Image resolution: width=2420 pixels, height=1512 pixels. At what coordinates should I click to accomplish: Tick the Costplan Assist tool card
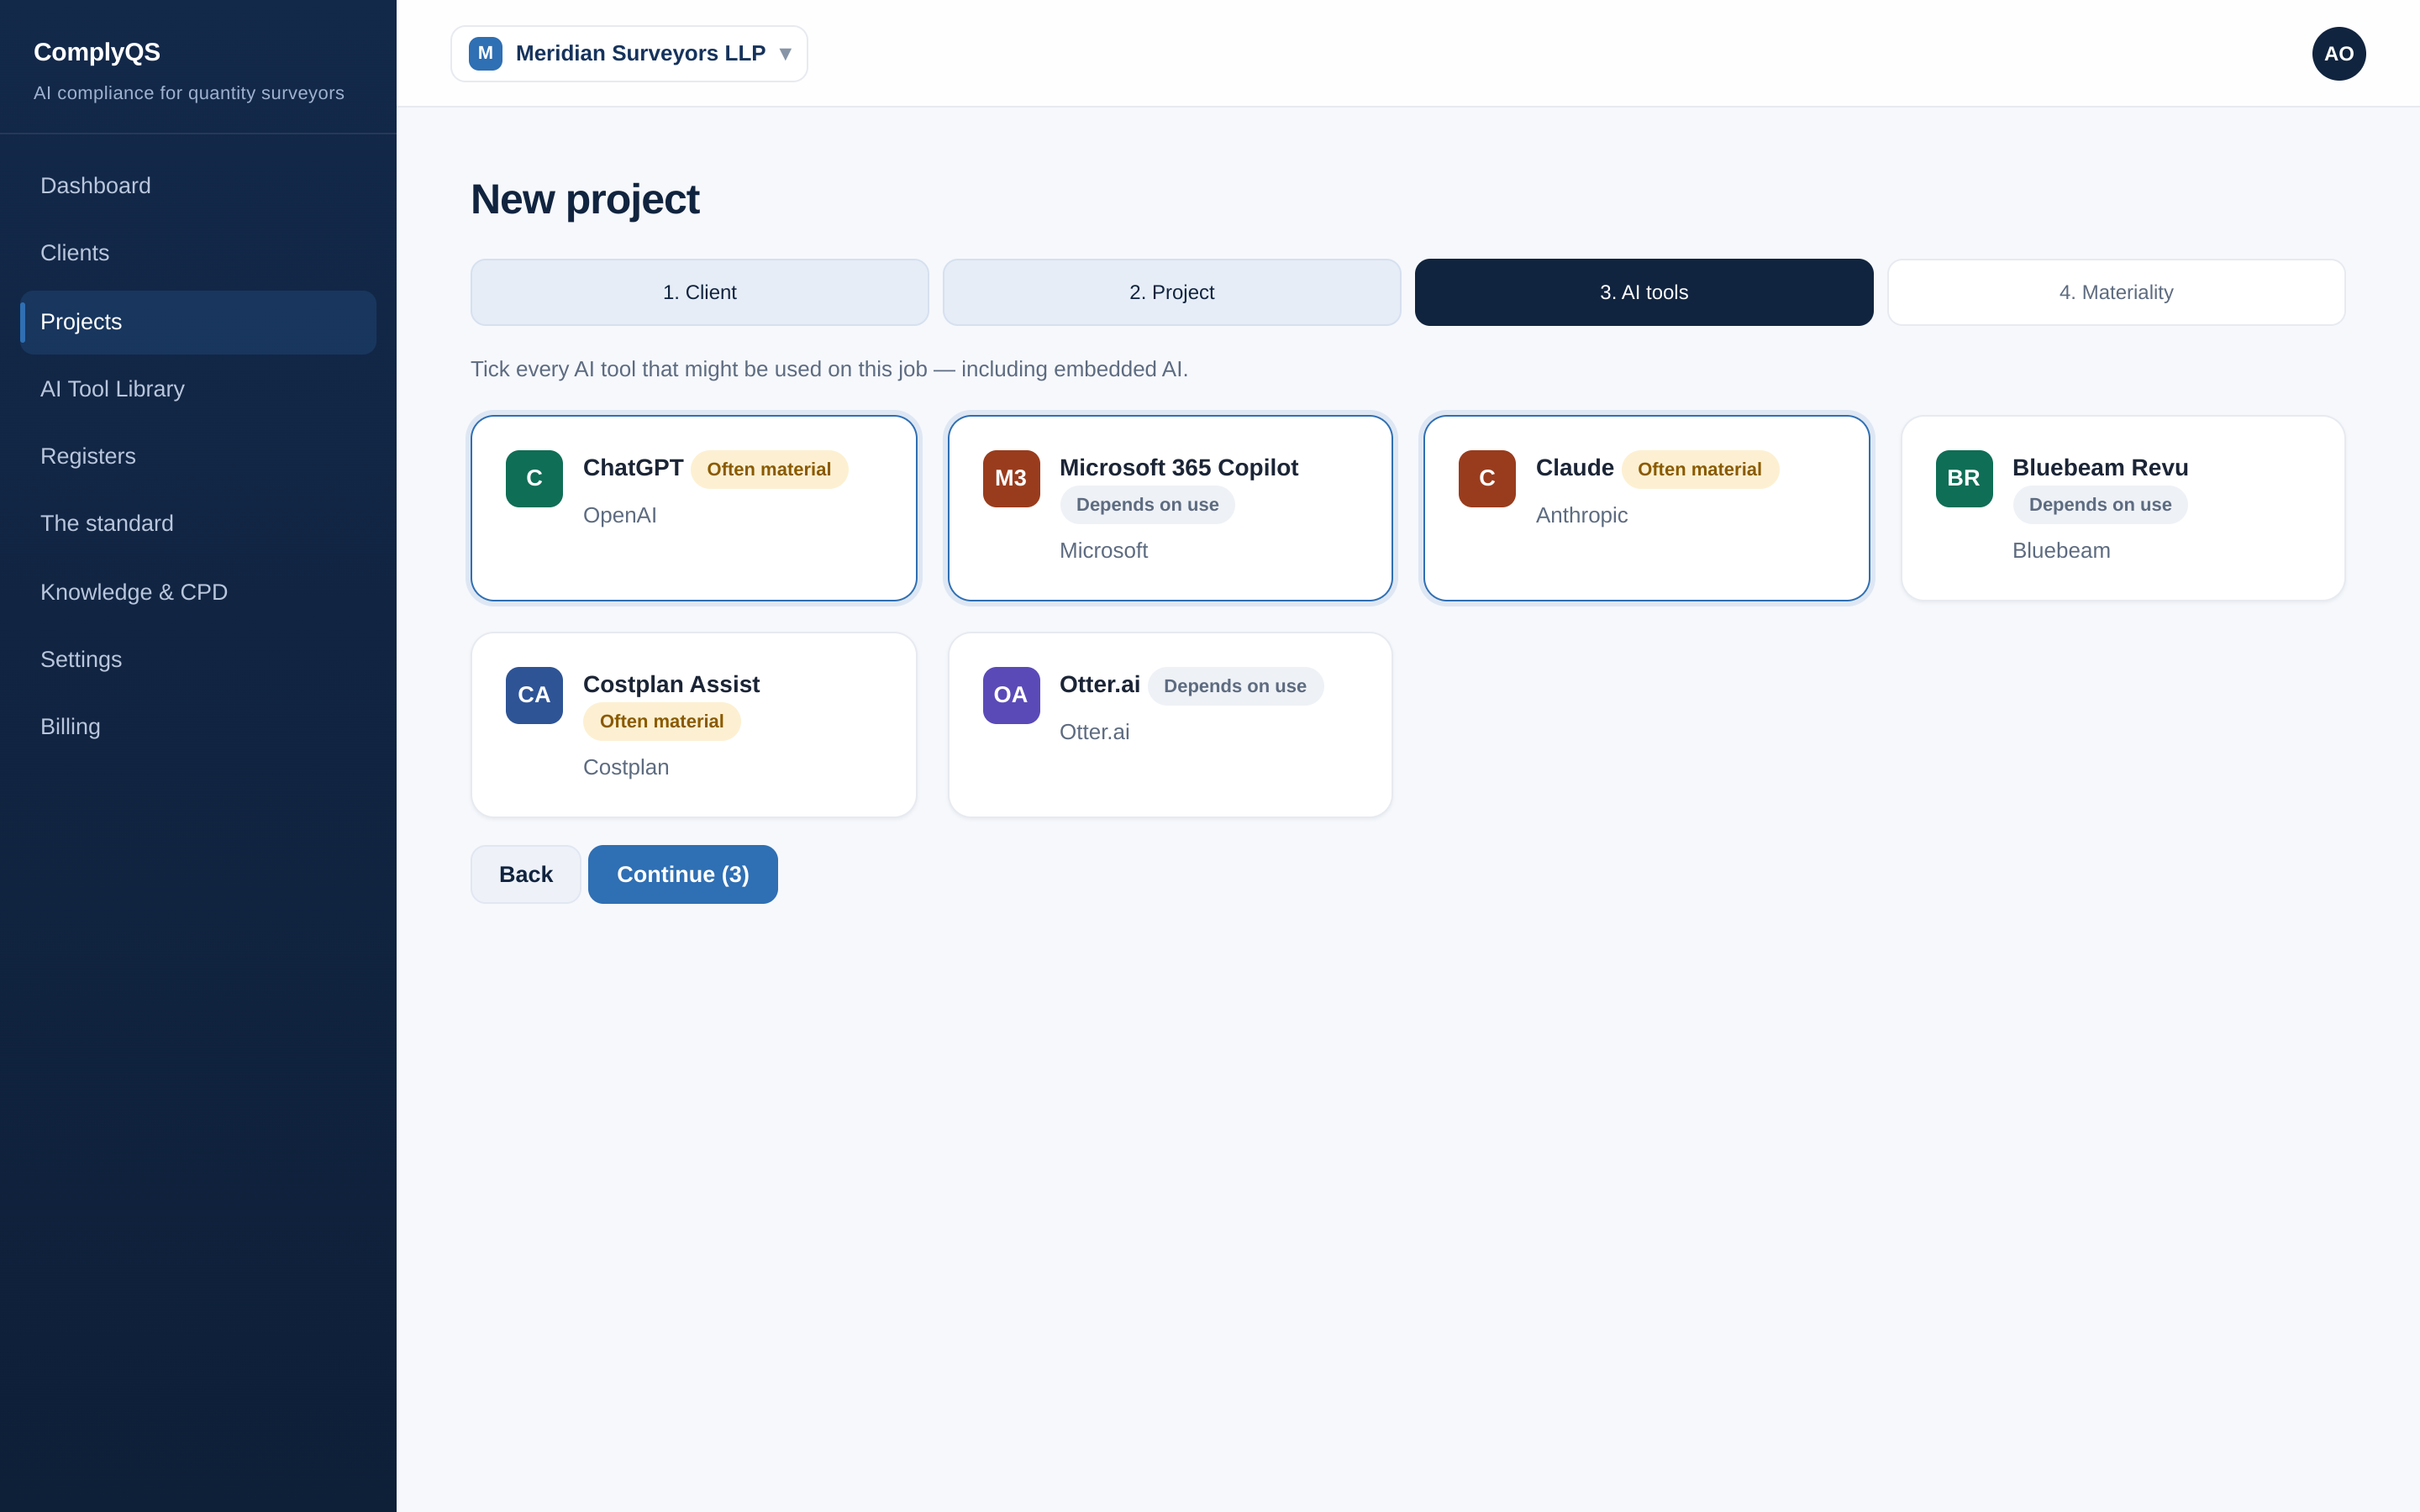(x=694, y=725)
